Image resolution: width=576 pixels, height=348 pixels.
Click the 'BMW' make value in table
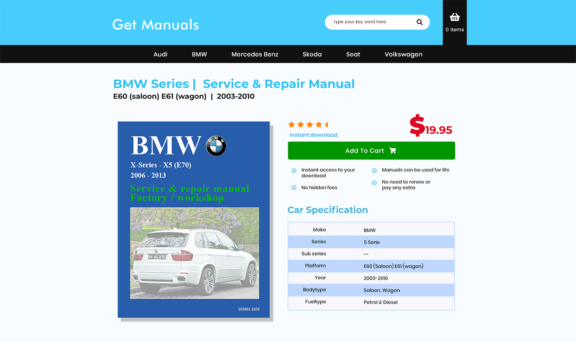tap(370, 230)
